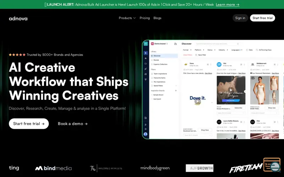The width and height of the screenshot is (284, 177).
Task: Open the Products dropdown menu
Action: click(127, 18)
